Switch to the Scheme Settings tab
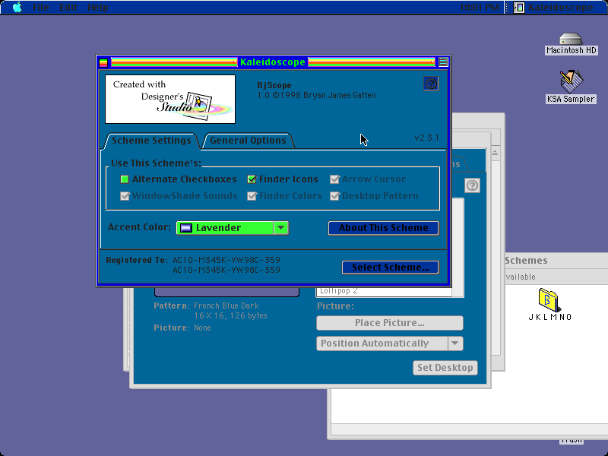This screenshot has width=608, height=456. click(x=151, y=141)
